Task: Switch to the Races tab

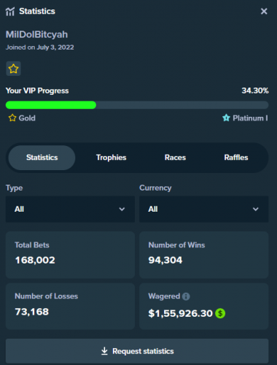Action: [175, 158]
